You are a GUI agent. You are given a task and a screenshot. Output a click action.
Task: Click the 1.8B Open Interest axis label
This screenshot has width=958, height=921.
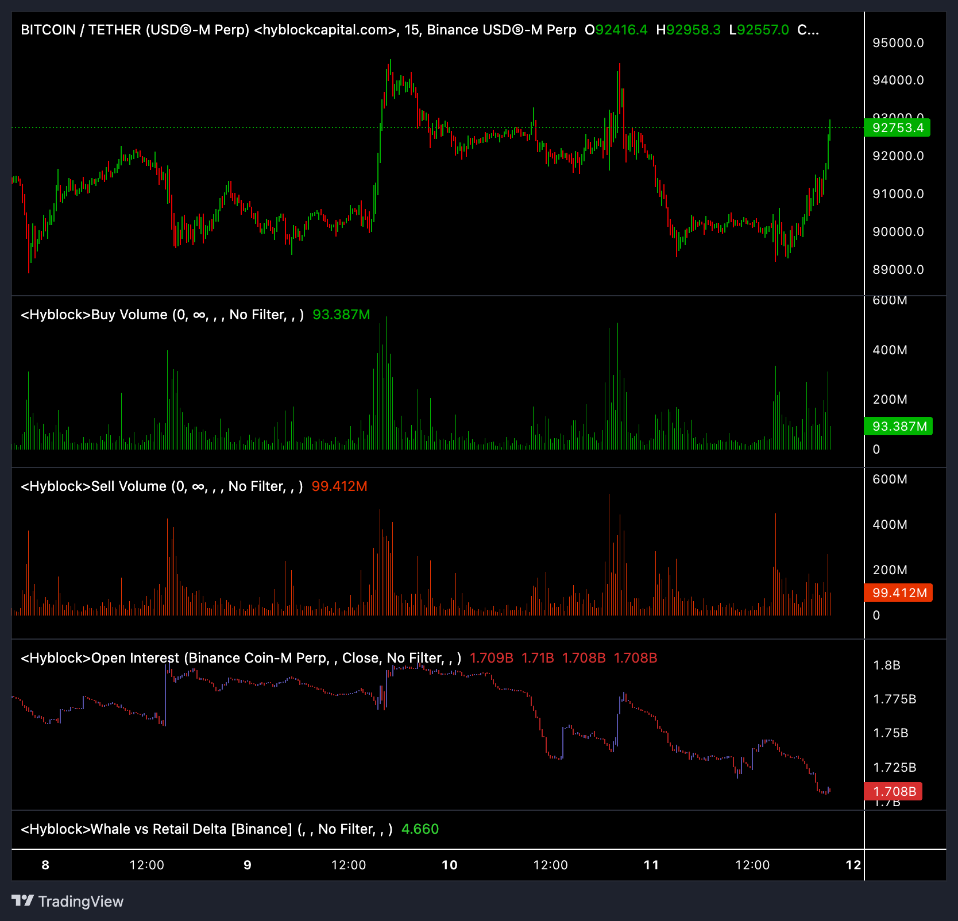[886, 665]
